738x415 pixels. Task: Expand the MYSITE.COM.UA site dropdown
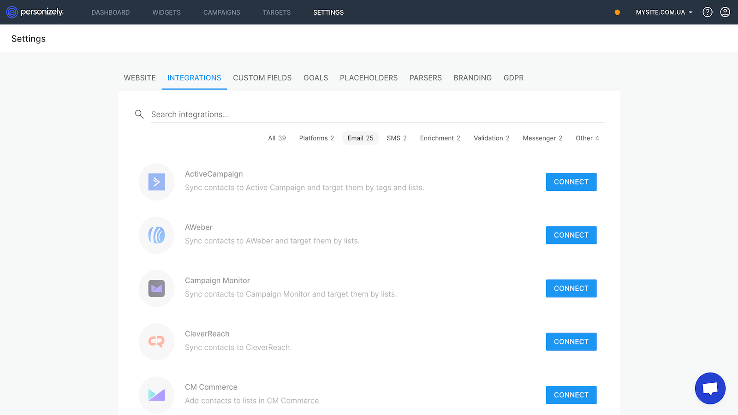[x=664, y=12]
